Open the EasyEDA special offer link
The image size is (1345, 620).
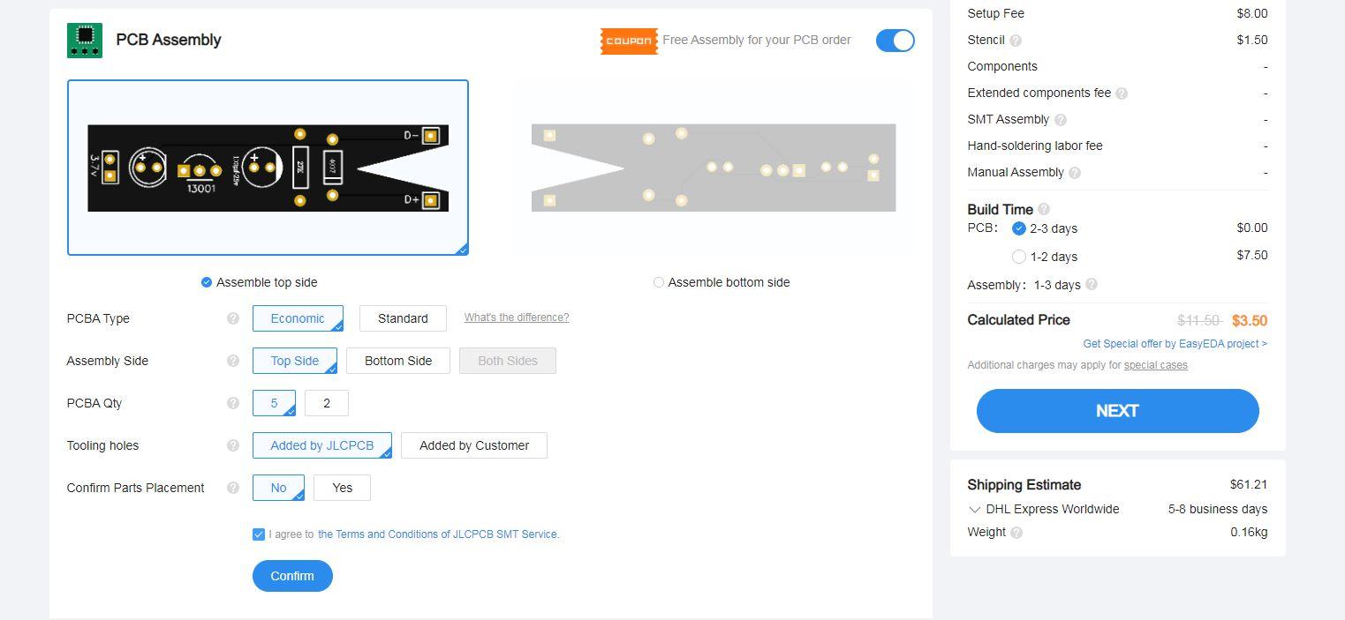tap(1175, 344)
